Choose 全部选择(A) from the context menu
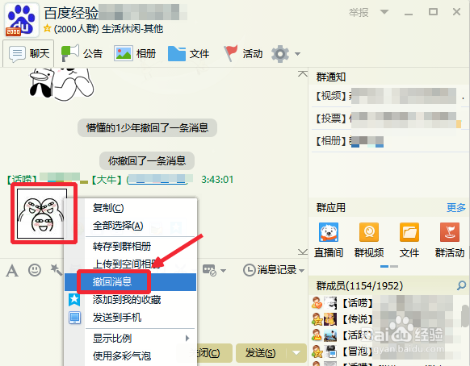The height and width of the screenshot is (366, 470). coord(118,226)
